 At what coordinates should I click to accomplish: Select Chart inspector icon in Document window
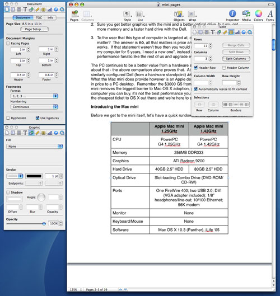[x=50, y=10]
